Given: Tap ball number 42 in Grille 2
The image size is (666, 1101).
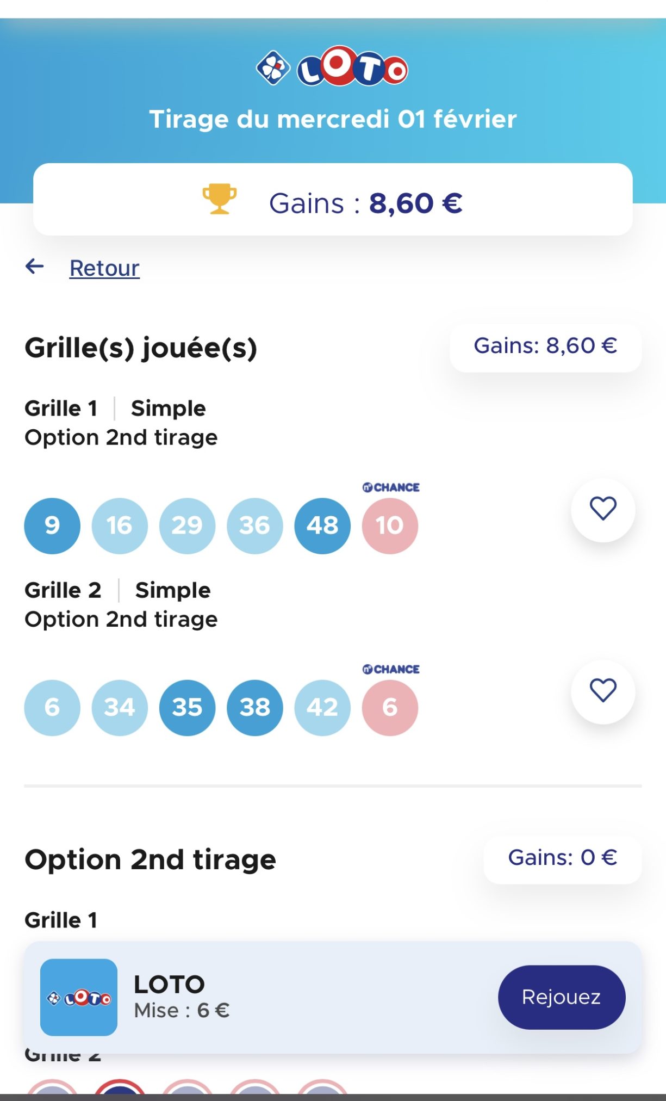Looking at the screenshot, I should point(322,707).
